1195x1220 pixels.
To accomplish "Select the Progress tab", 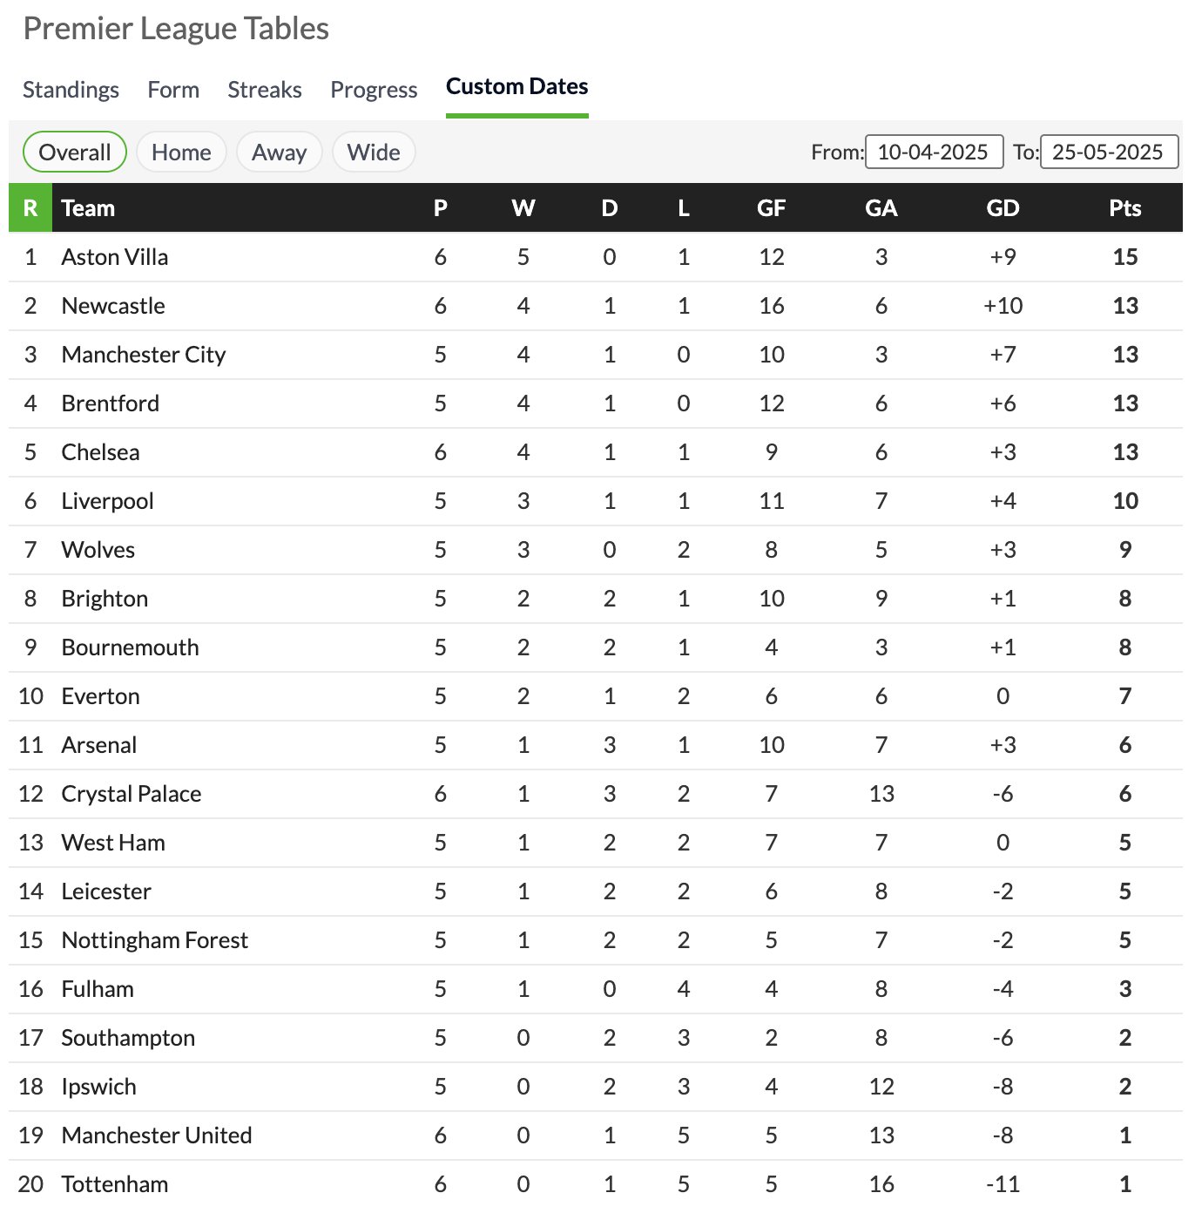I will [374, 90].
